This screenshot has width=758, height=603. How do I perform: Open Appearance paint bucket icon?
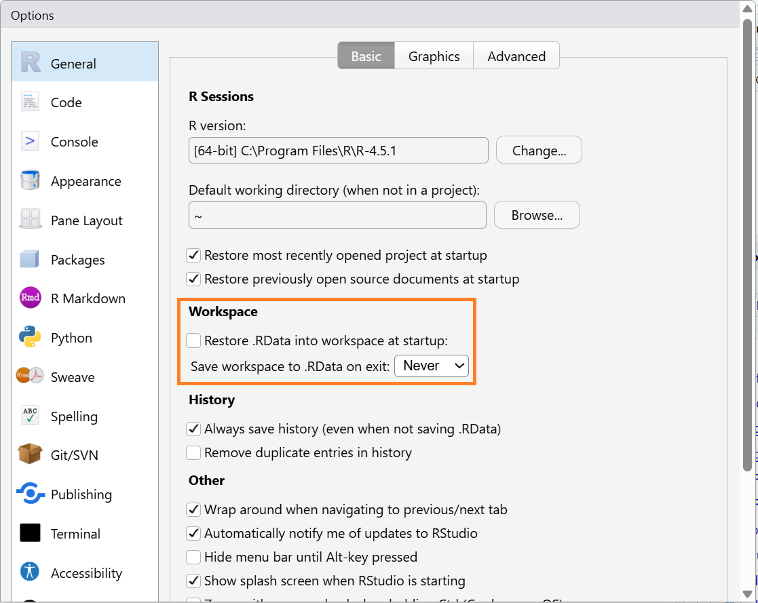click(30, 180)
